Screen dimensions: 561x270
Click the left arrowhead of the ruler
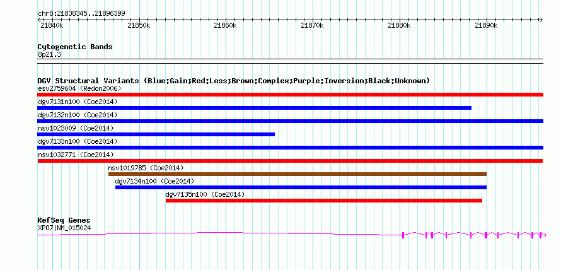[39, 20]
